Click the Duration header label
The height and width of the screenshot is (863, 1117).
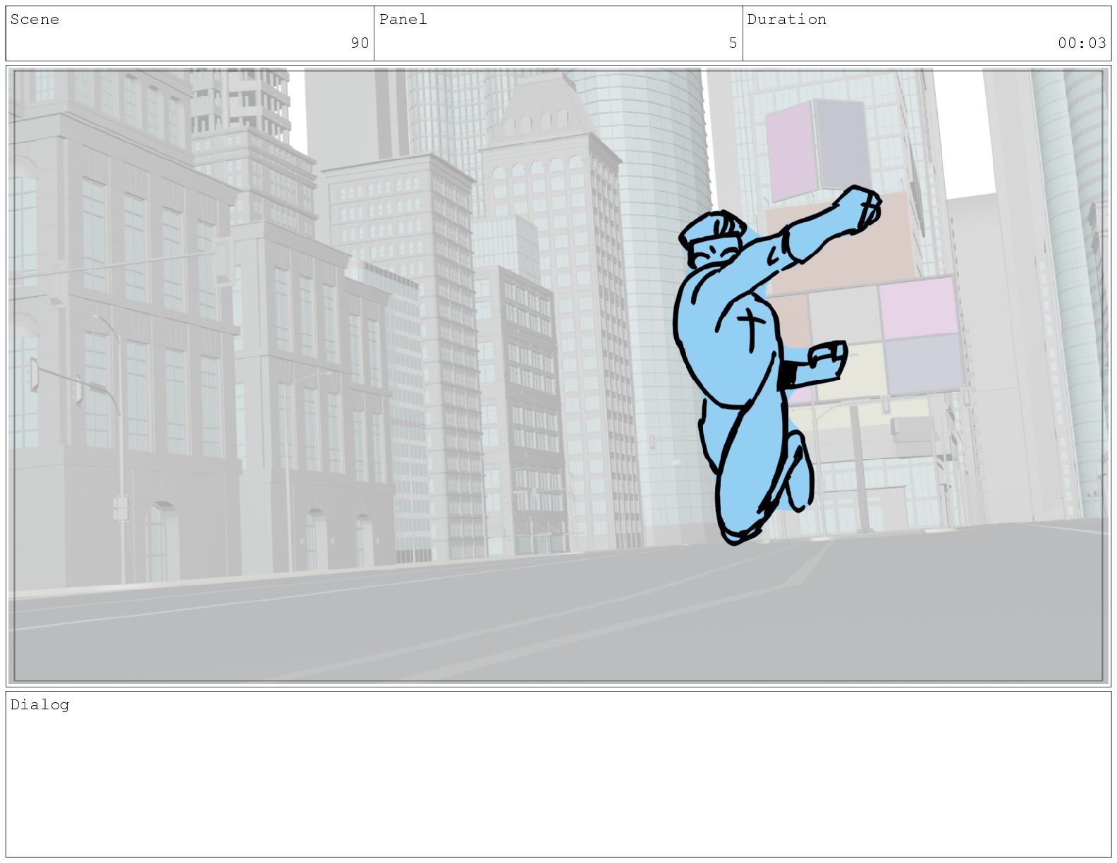pyautogui.click(x=786, y=20)
